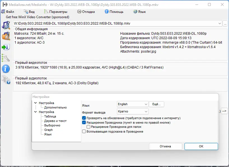This screenshot has width=229, height=167.
Task: Open the Помощь menu
Action: pos(114,12)
